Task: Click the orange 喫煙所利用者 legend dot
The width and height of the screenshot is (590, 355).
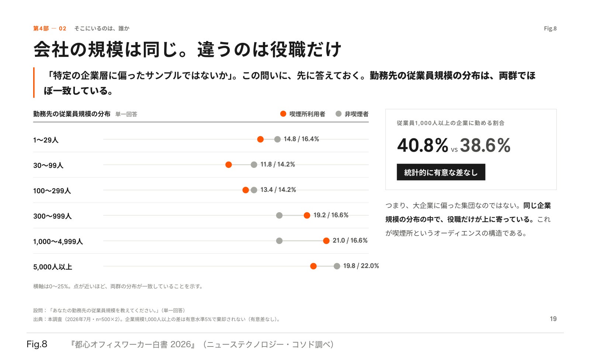Action: coord(283,114)
